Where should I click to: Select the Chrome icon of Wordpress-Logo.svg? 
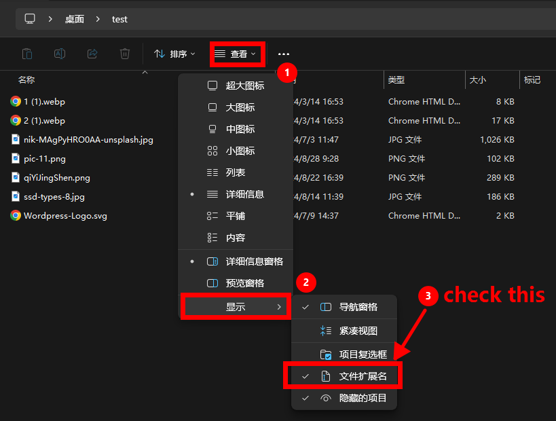(16, 216)
